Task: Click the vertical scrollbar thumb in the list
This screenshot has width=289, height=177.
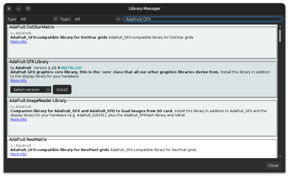Action: (280, 36)
